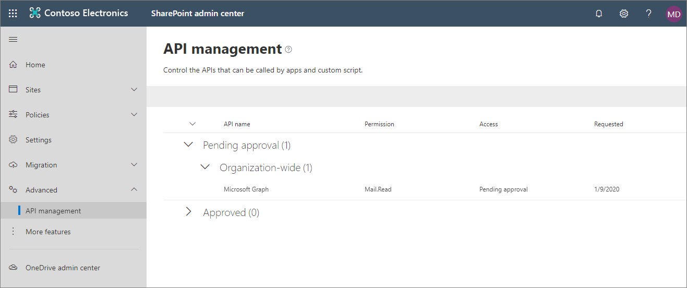Expand the Sites chevron

[134, 90]
